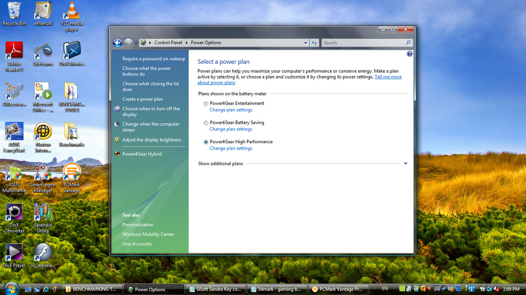526x295 pixels.
Task: Click Power Options in the breadcrumb
Action: [x=206, y=43]
